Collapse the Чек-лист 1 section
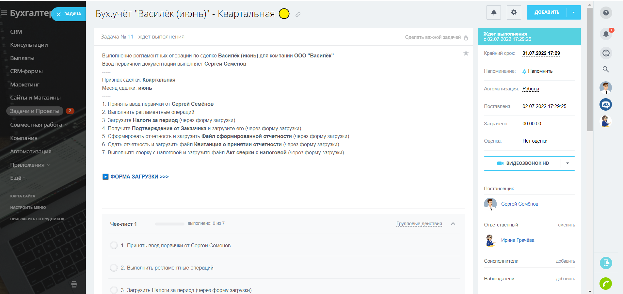 click(x=453, y=224)
